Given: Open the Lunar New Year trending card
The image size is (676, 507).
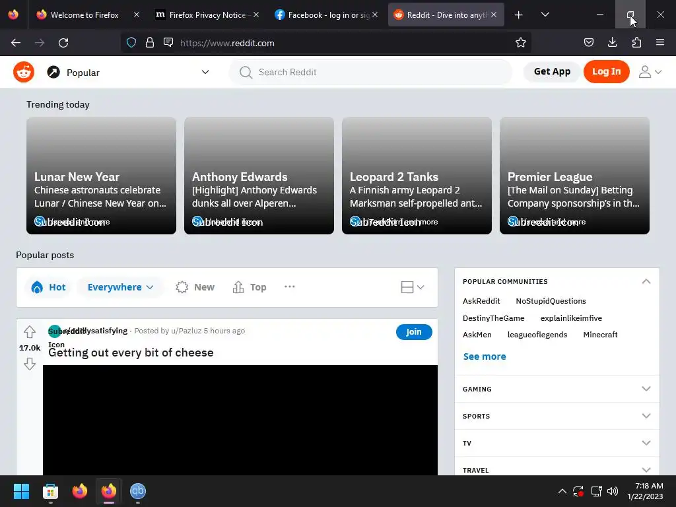Looking at the screenshot, I should [101, 176].
